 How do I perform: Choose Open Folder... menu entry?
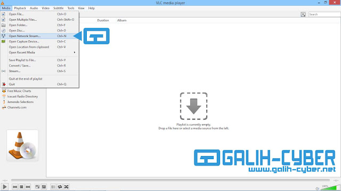click(x=39, y=25)
